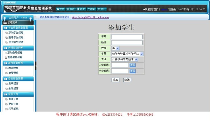Click 选择 next to 入学时间

coord(132,65)
